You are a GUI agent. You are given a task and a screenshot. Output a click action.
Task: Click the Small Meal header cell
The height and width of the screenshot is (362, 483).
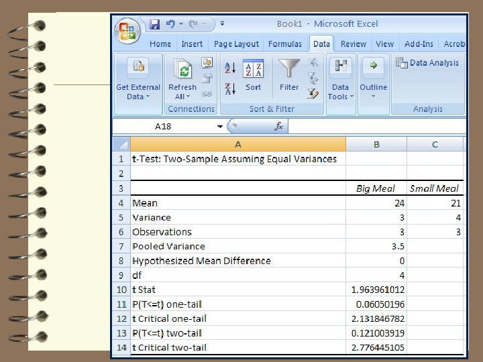click(x=435, y=188)
